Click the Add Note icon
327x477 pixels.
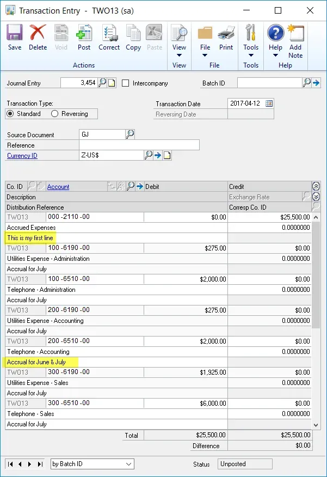tap(295, 37)
